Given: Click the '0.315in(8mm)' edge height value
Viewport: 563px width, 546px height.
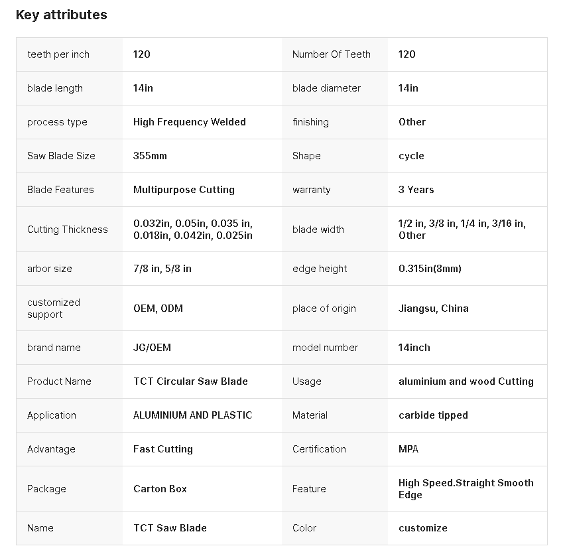Looking at the screenshot, I should [x=430, y=269].
